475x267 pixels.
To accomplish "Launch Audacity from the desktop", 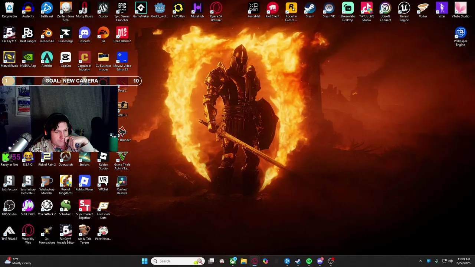I will pyautogui.click(x=28, y=10).
